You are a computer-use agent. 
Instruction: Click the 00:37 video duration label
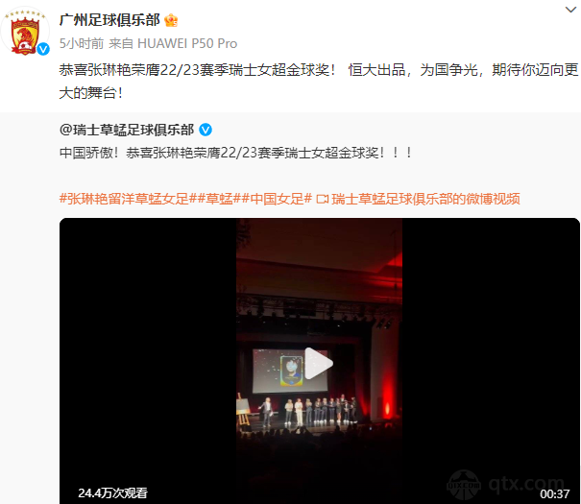click(554, 494)
